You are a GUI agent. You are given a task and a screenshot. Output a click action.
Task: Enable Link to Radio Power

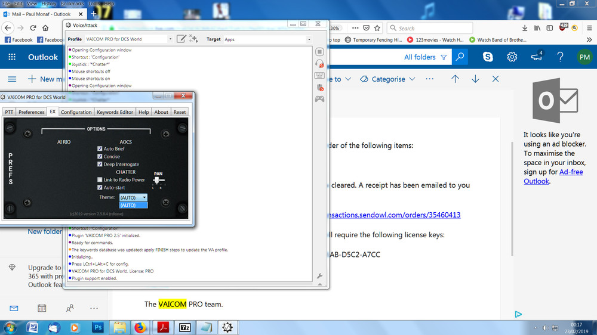[x=100, y=179]
